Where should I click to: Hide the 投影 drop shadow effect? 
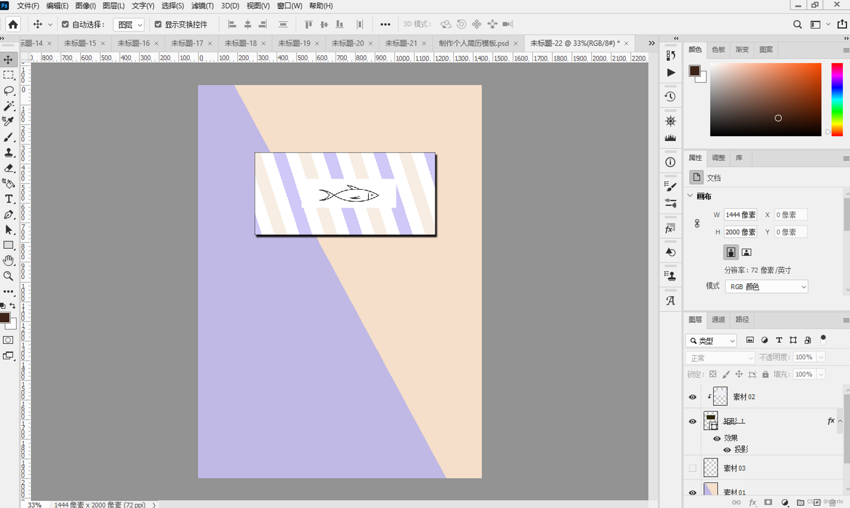click(x=727, y=449)
